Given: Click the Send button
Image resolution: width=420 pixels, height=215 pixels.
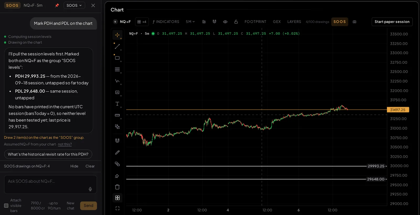Looking at the screenshot, I should (88, 206).
